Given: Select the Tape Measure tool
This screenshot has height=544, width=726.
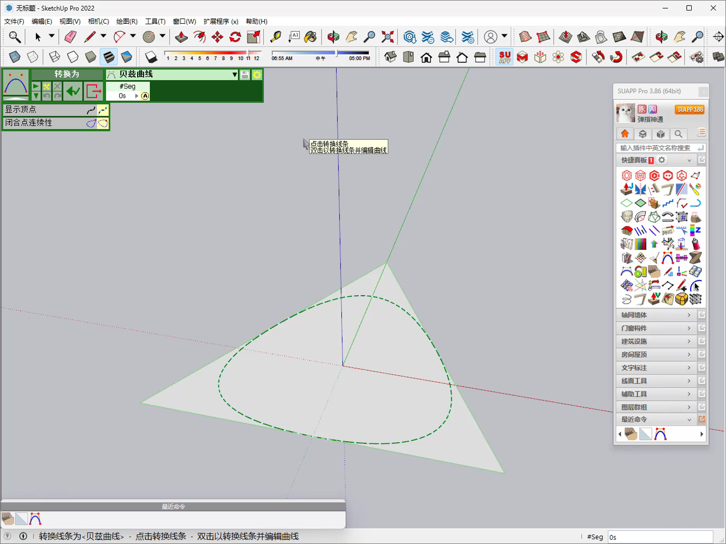Looking at the screenshot, I should coord(276,37).
